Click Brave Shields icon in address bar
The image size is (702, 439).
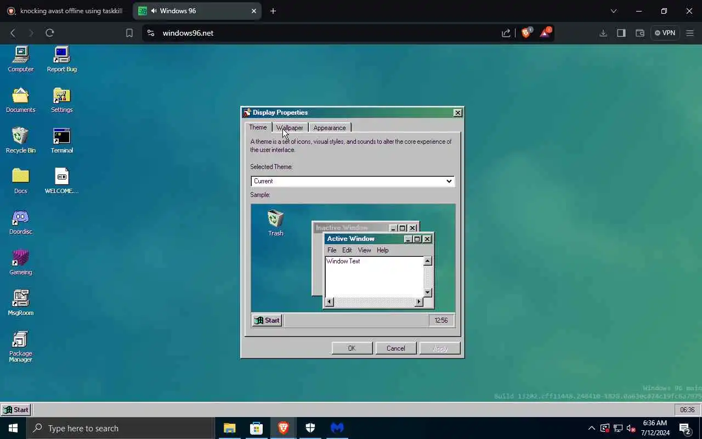526,33
